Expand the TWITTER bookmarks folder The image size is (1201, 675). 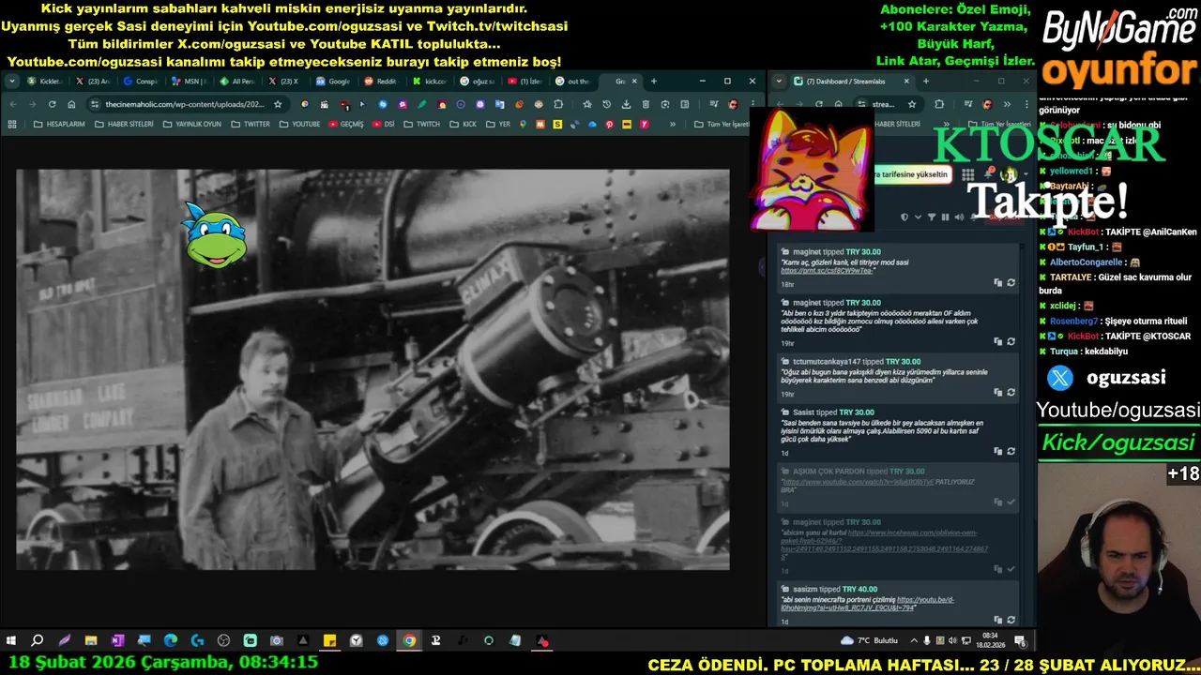[x=251, y=124]
